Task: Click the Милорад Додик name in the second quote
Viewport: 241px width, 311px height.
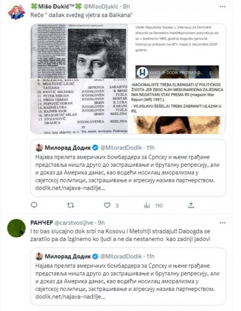Action: 67,256
